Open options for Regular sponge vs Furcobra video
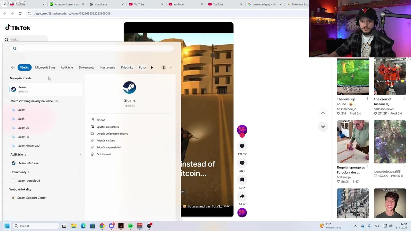 [x=367, y=167]
